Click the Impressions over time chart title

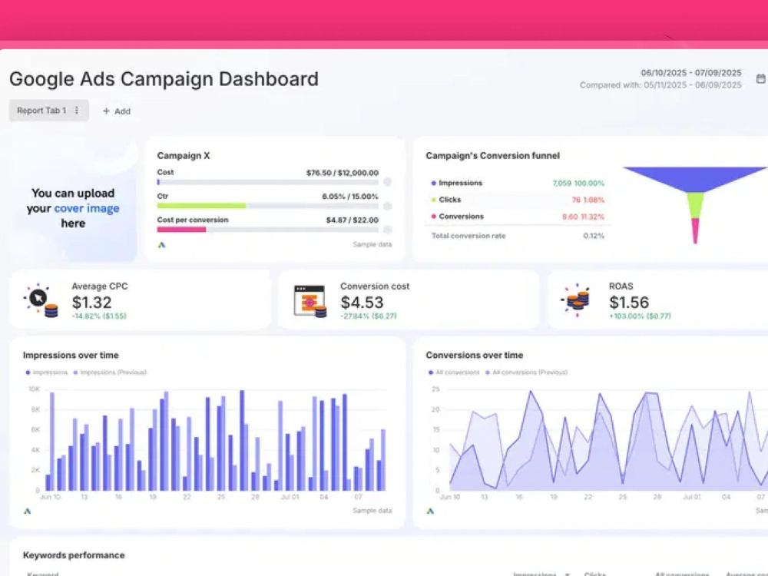point(71,355)
